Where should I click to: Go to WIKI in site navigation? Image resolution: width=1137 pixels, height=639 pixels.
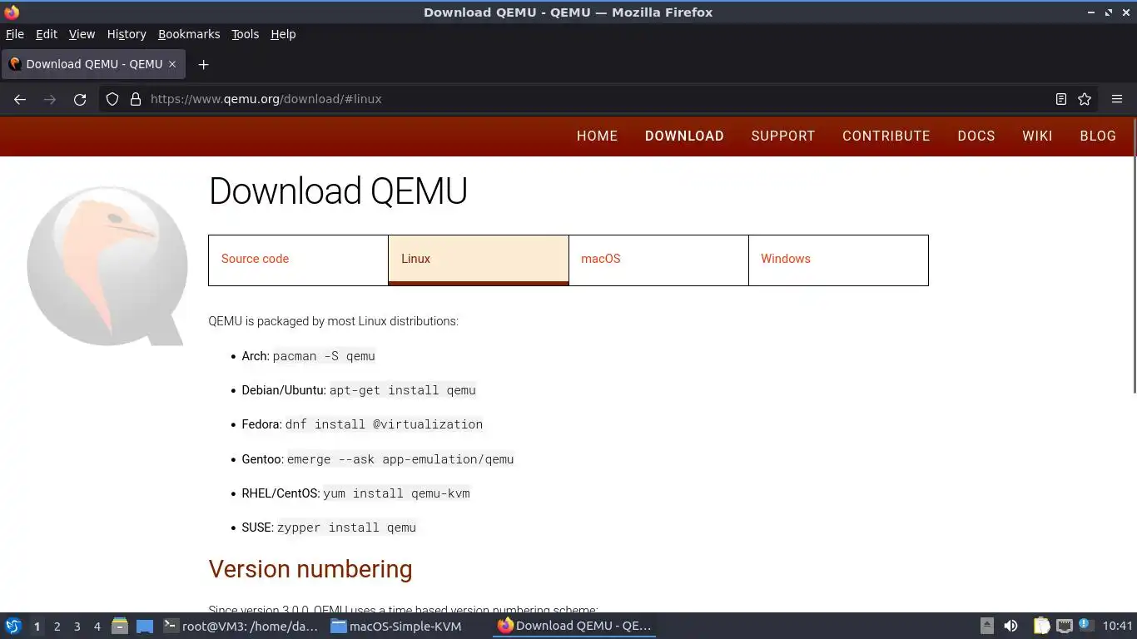point(1037,136)
